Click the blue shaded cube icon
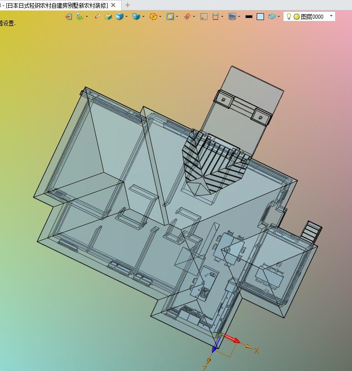The height and width of the screenshot is (371, 352). click(119, 16)
